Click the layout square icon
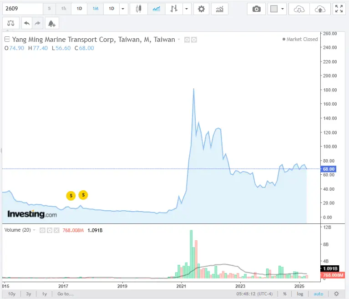 coord(274,9)
